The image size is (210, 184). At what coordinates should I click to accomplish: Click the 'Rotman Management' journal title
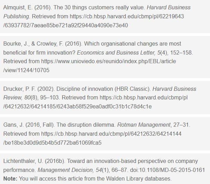pyautogui.click(x=137, y=125)
